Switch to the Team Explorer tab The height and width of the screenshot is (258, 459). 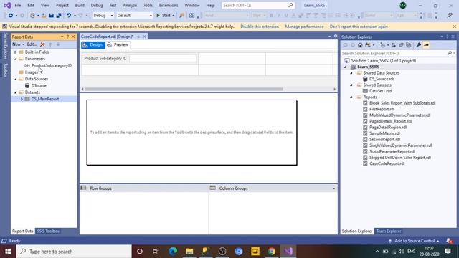pyautogui.click(x=389, y=231)
